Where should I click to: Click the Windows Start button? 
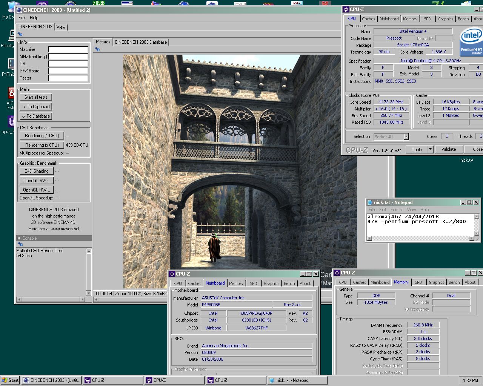pos(10,380)
